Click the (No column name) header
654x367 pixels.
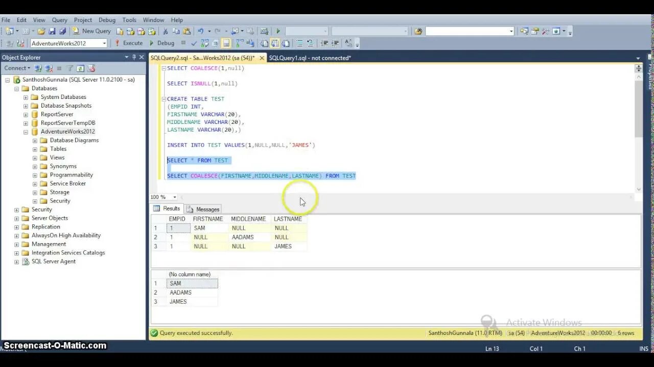[192, 274]
